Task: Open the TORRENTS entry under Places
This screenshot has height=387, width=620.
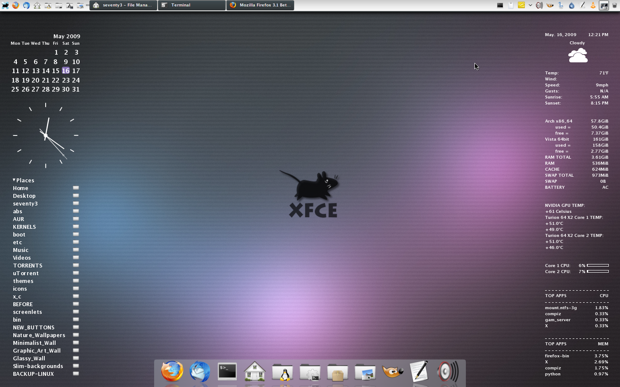Action: 28,265
